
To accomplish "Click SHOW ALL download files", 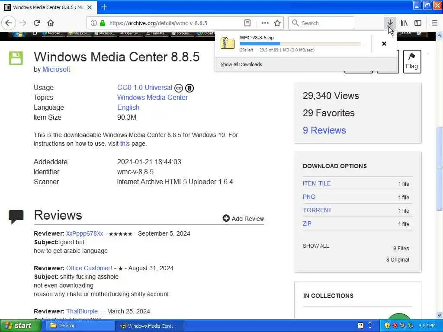I will click(316, 246).
